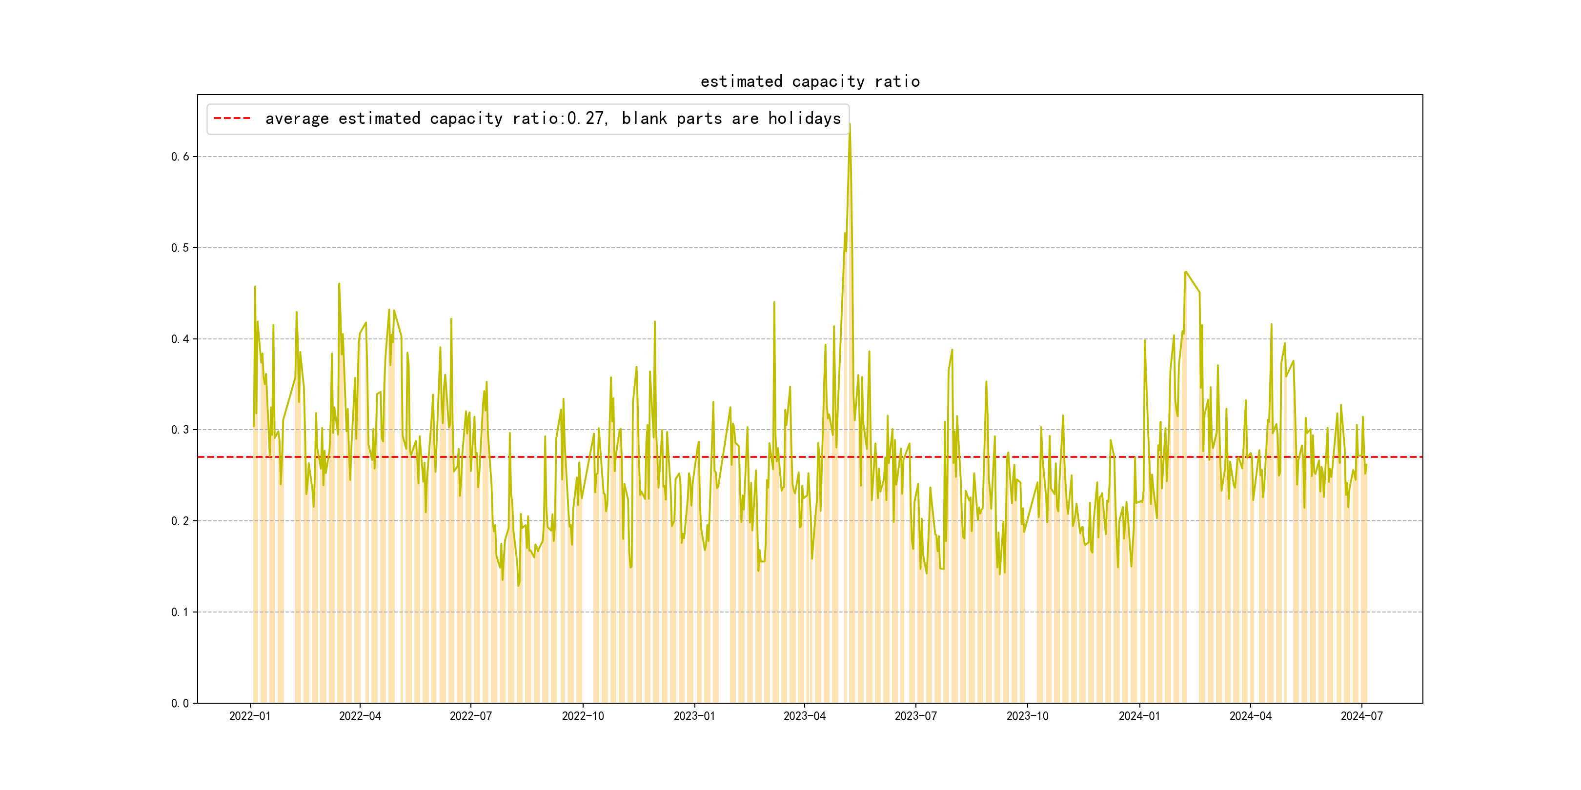Screen dimensions: 1581x790
Task: Click the 2023-01 x-axis label
Action: (694, 716)
